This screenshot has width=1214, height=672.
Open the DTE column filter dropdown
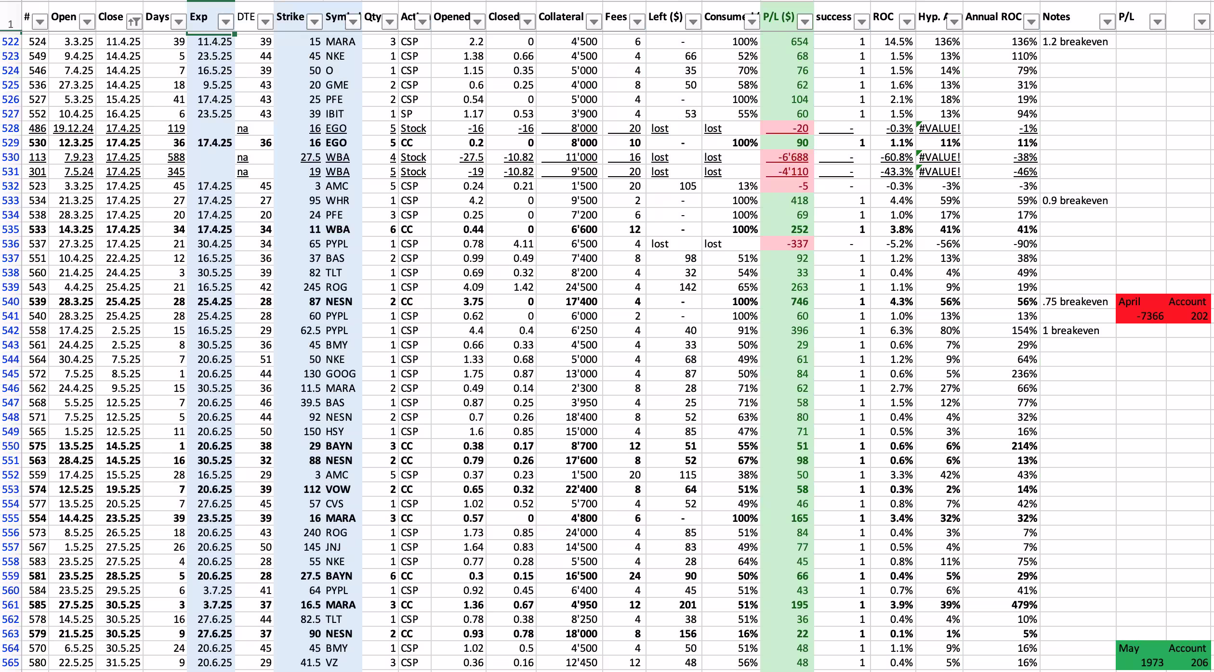pyautogui.click(x=265, y=22)
